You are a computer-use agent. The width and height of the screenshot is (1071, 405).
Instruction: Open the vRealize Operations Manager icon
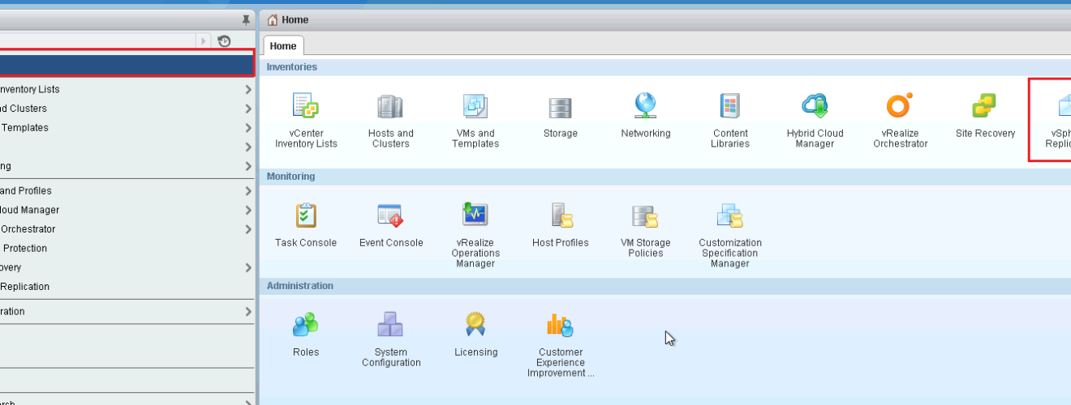pos(475,215)
